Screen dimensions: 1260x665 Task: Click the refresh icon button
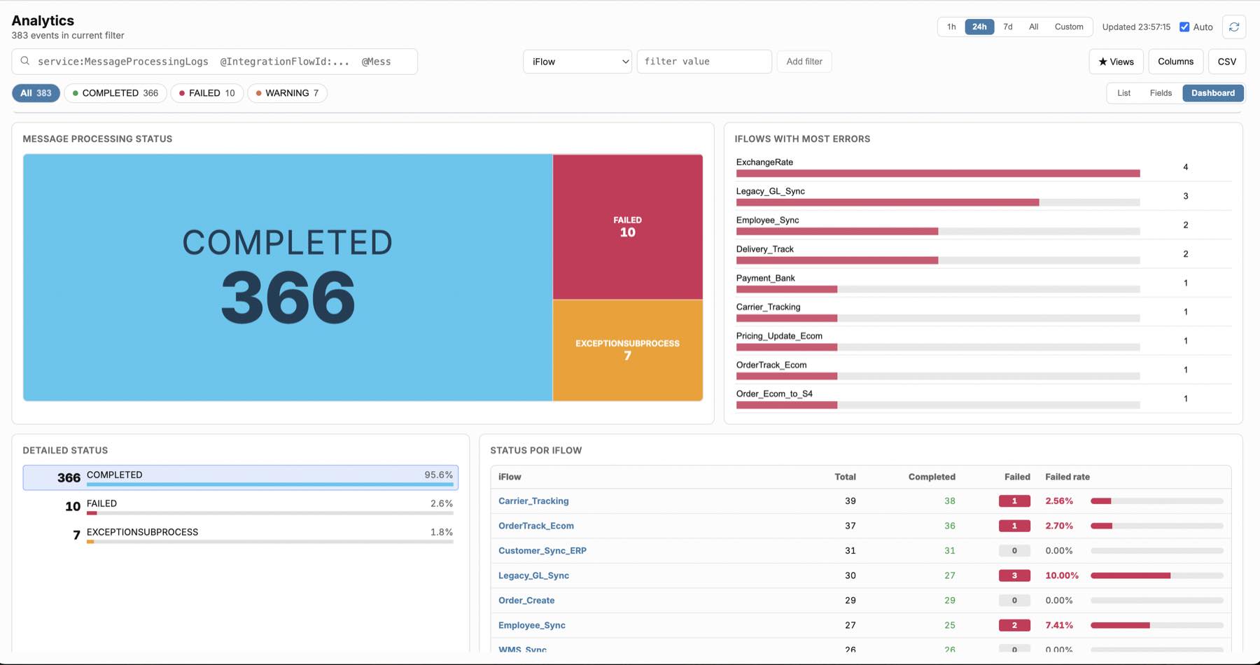pyautogui.click(x=1234, y=27)
